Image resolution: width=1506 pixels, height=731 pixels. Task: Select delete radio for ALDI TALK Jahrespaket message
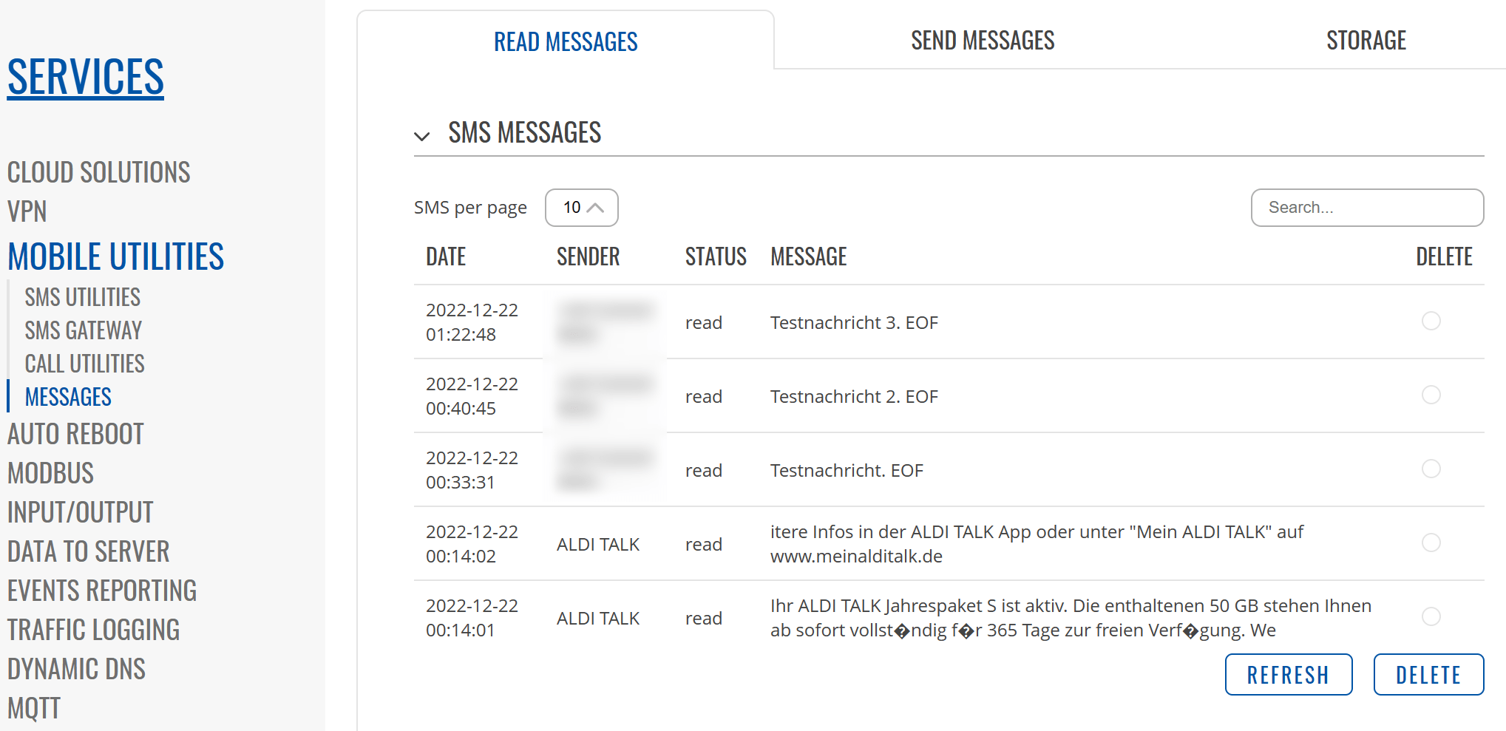click(x=1431, y=616)
